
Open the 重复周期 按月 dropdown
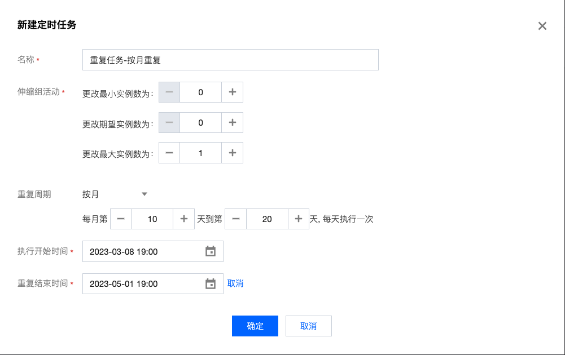(115, 194)
